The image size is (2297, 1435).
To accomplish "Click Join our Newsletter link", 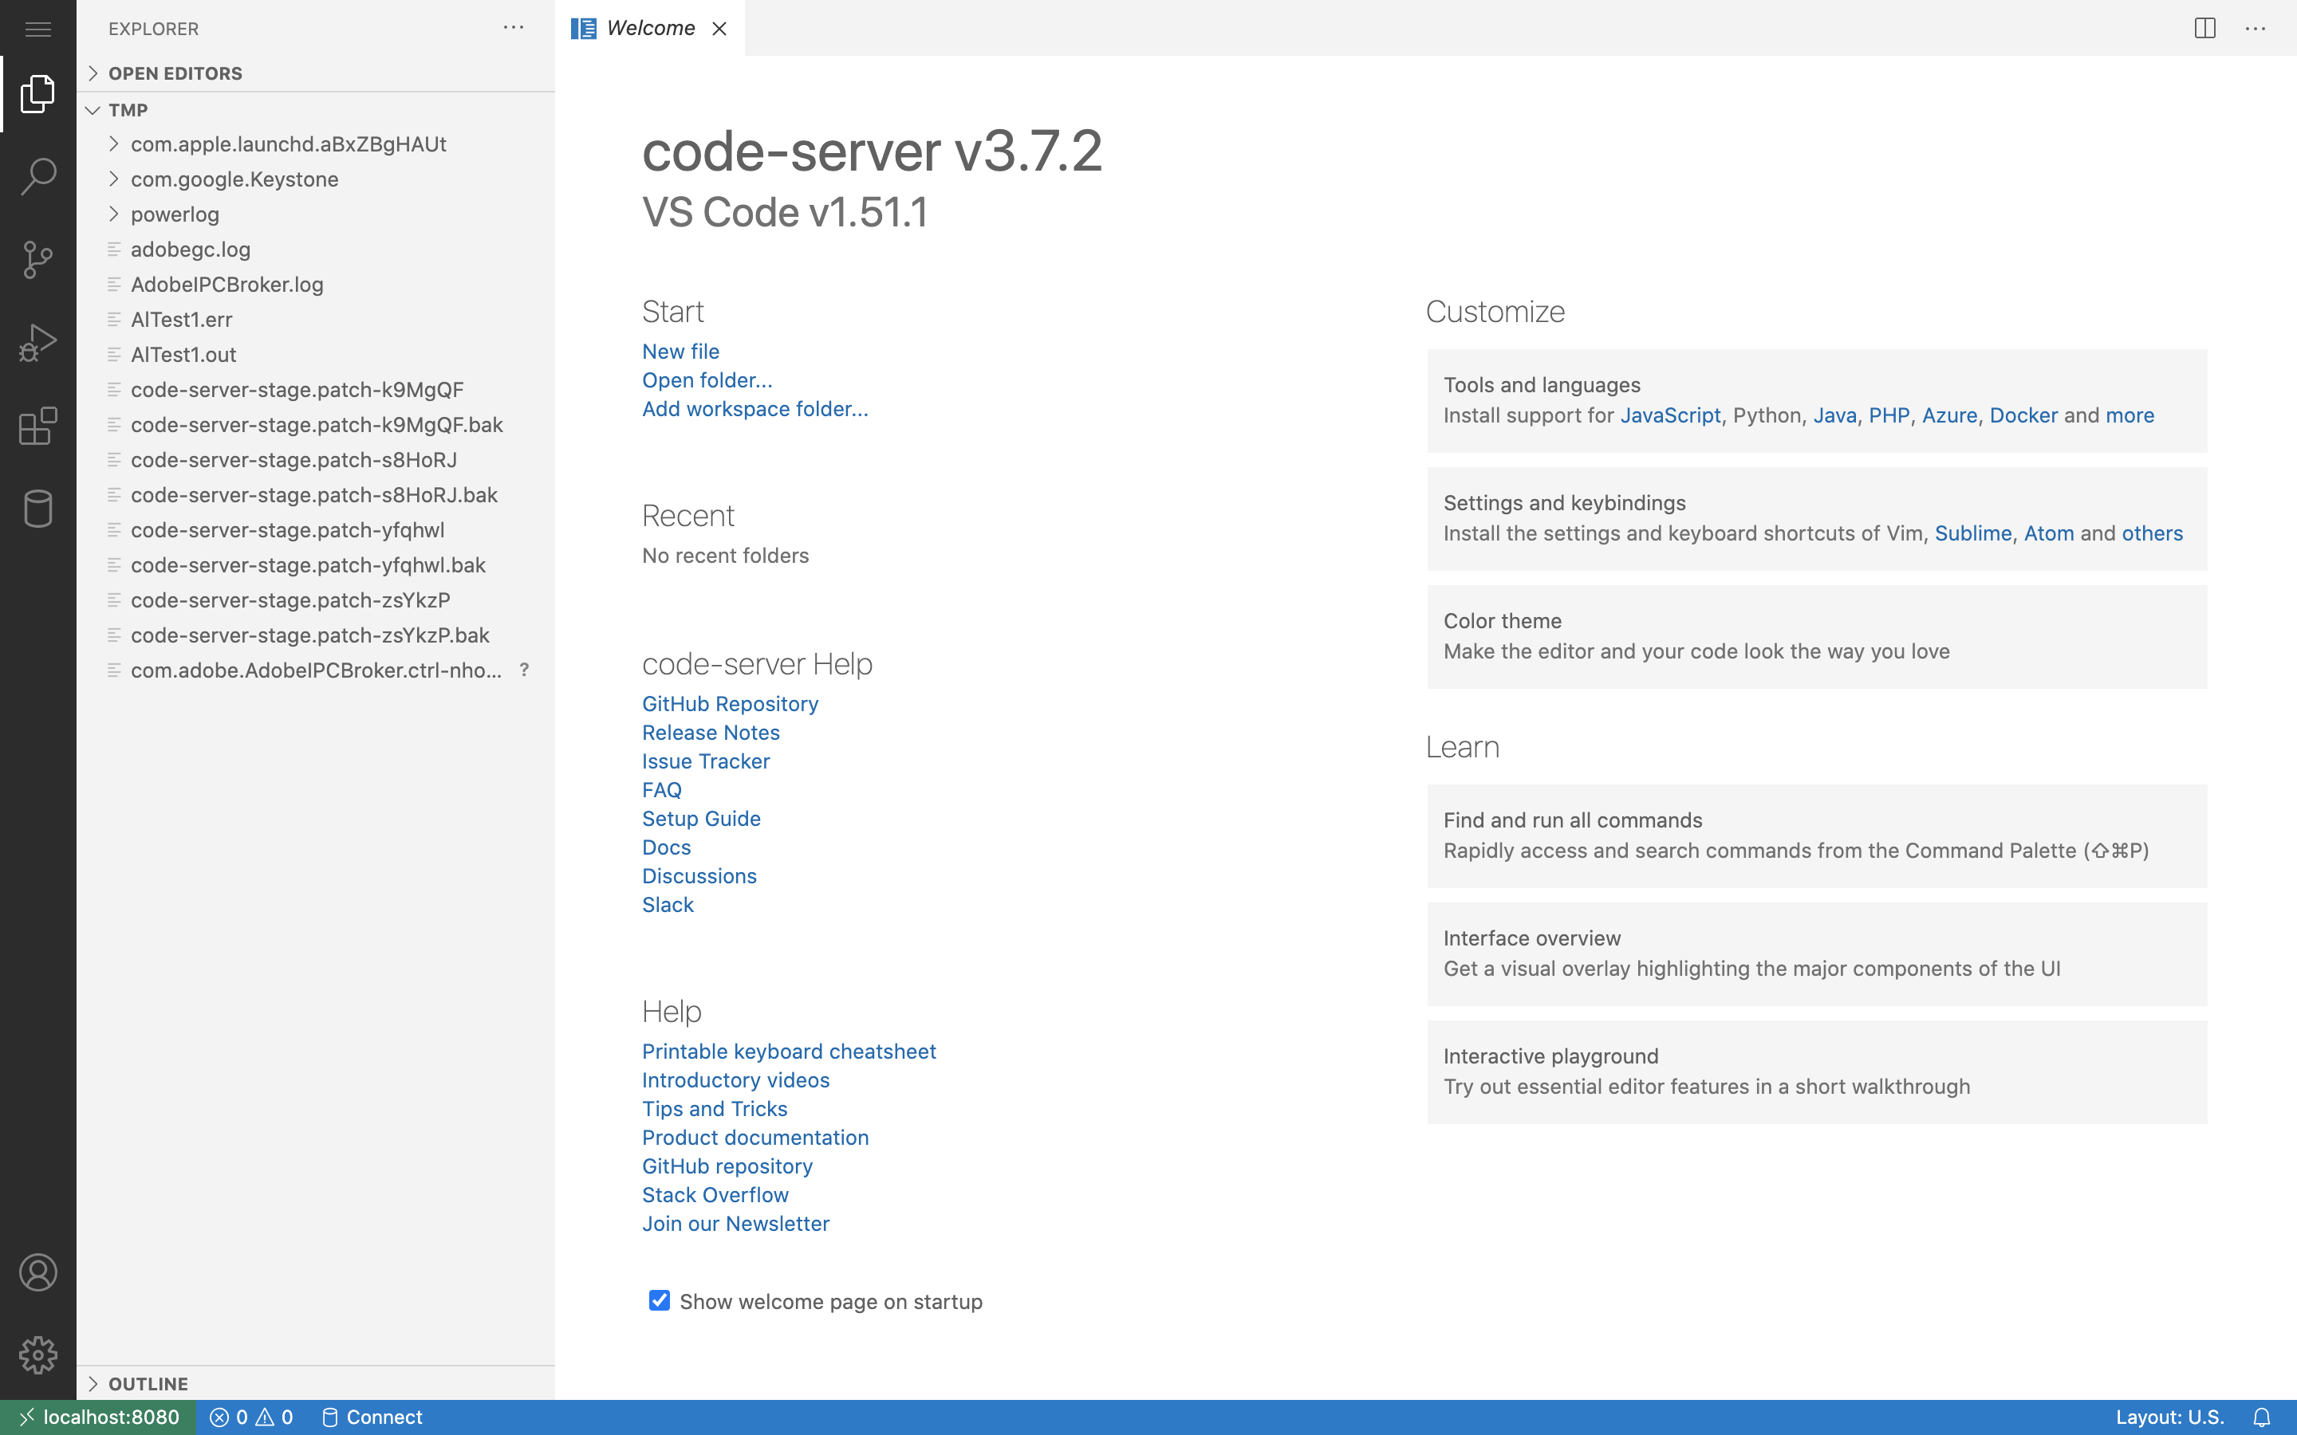I will point(735,1224).
